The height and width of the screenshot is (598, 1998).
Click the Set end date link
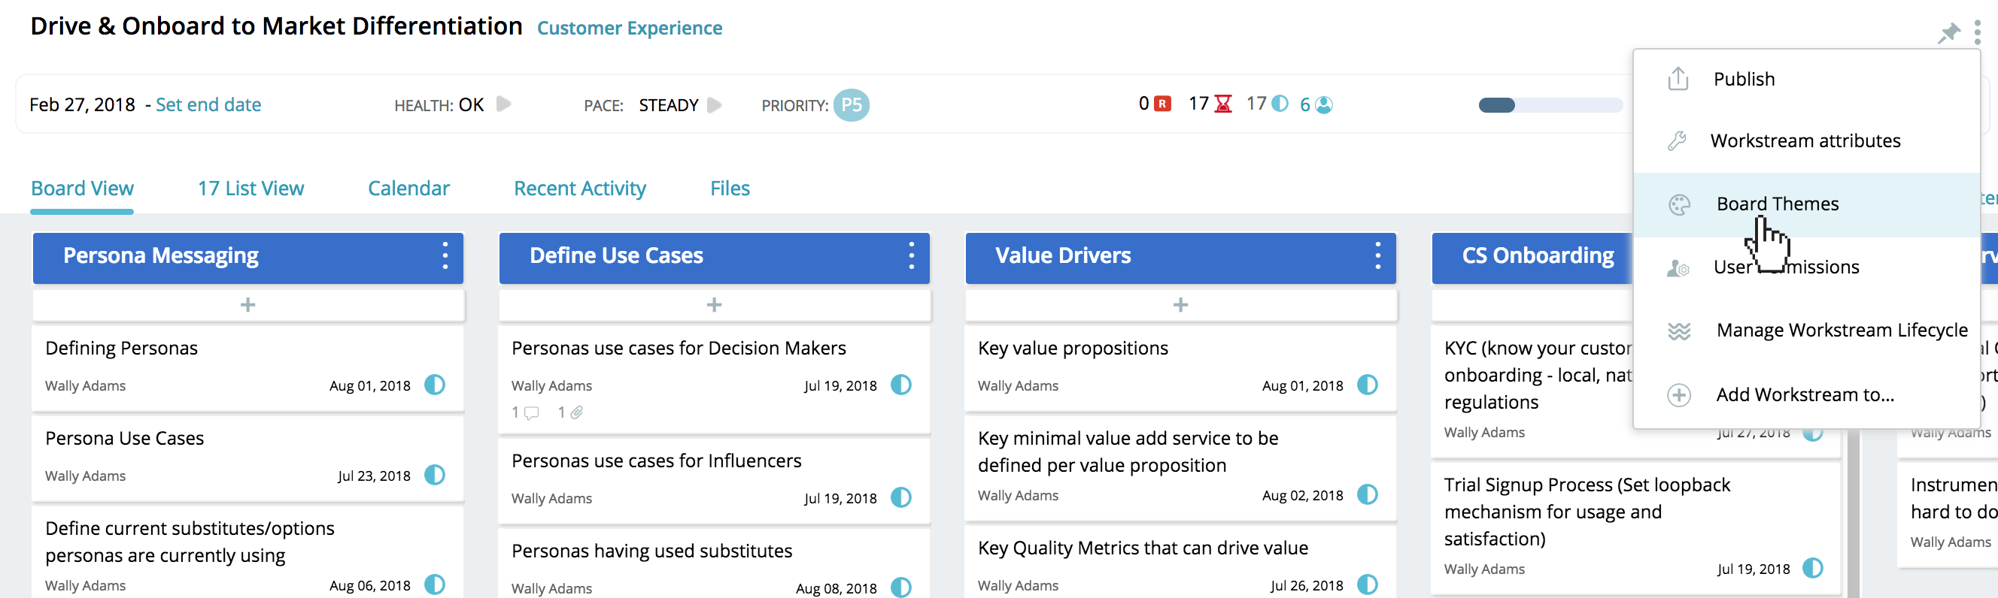(208, 104)
